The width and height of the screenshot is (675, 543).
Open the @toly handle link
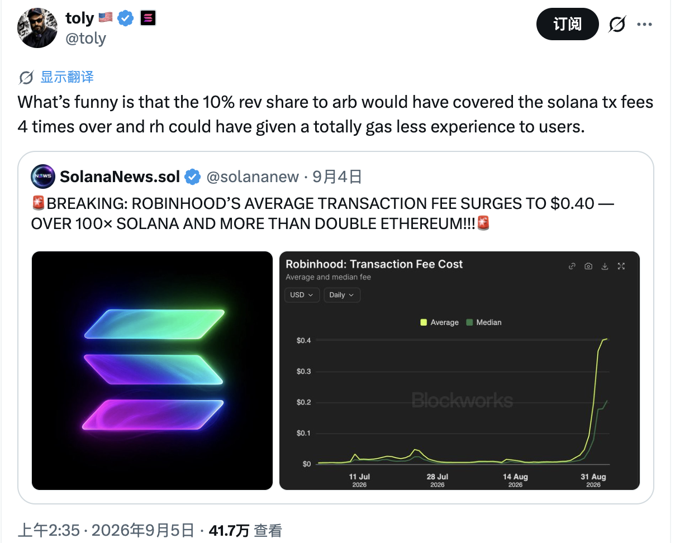[86, 39]
